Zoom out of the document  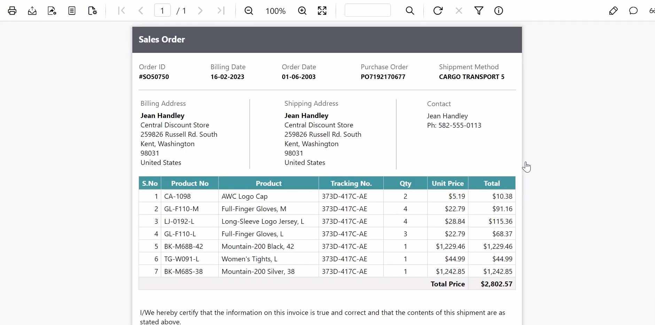(249, 10)
